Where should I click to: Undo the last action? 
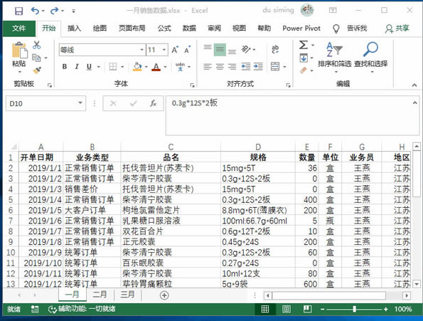click(x=35, y=11)
